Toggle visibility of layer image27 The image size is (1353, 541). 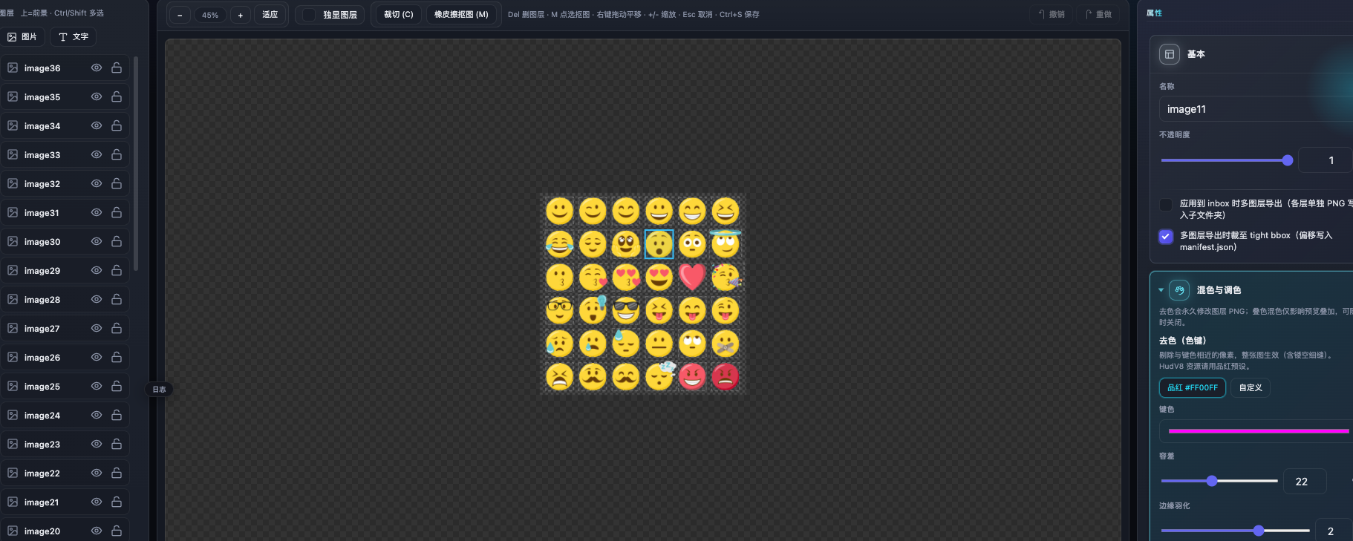pyautogui.click(x=97, y=328)
